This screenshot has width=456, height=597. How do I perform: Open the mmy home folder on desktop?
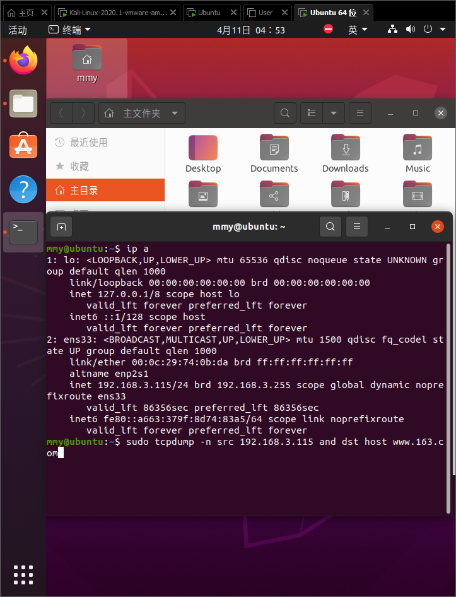(x=87, y=64)
